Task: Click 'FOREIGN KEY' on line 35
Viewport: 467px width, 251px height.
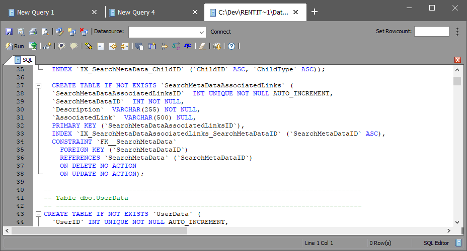Action: click(x=82, y=150)
